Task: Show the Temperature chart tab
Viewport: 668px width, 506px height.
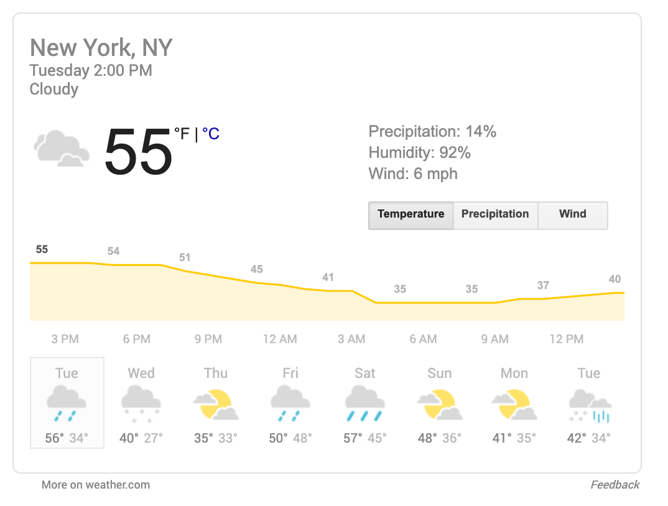Action: [x=411, y=216]
